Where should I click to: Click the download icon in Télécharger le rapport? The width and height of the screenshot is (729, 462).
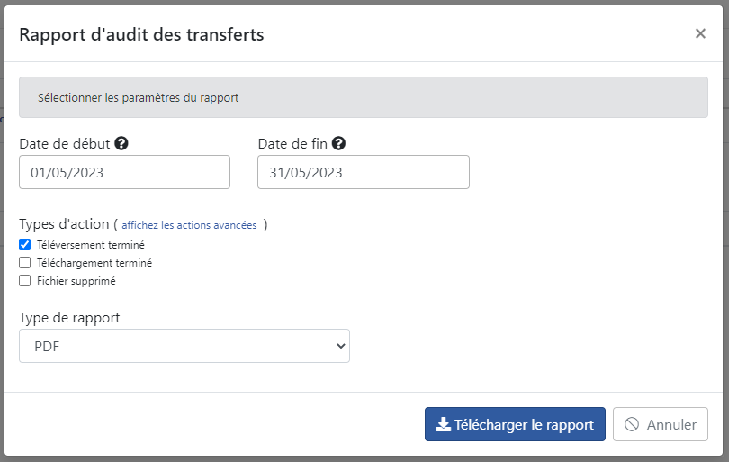443,424
